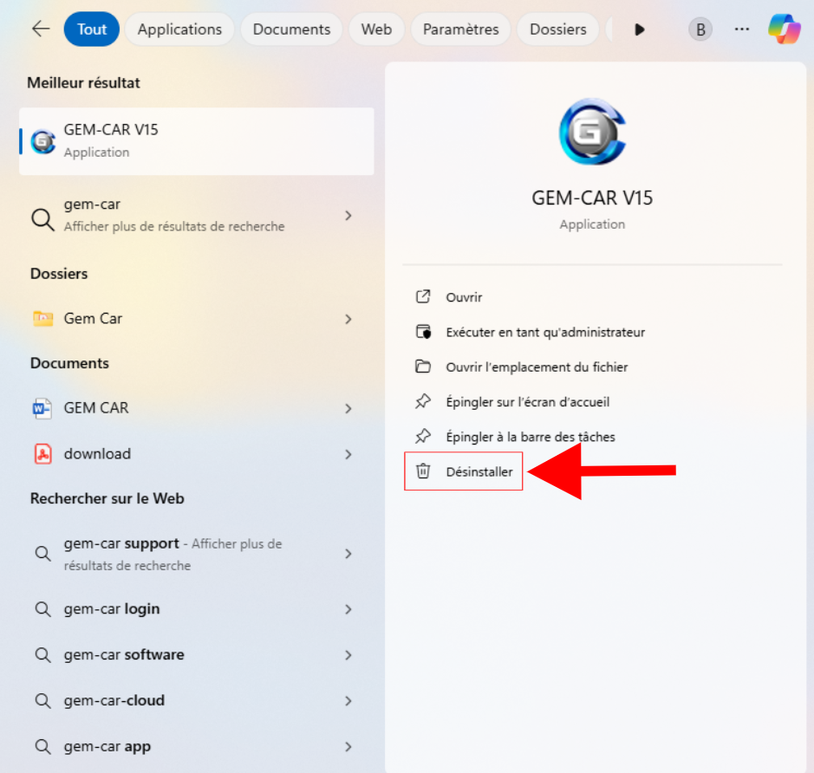This screenshot has height=773, width=814.
Task: Go back with the left arrow icon
Action: point(41,29)
